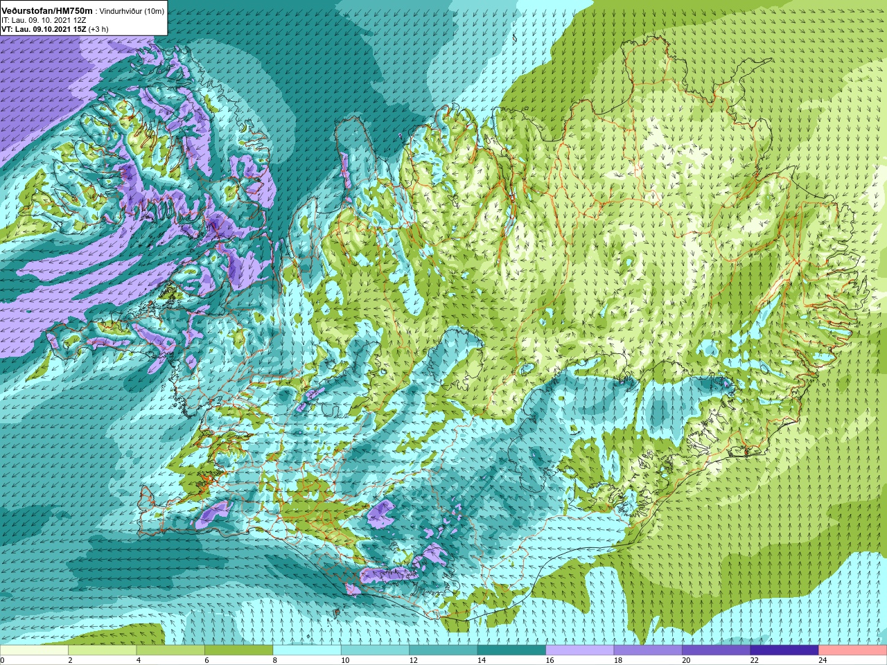The height and width of the screenshot is (665, 887).
Task: Click the Vindurhviður (10m) label
Action: (x=132, y=11)
